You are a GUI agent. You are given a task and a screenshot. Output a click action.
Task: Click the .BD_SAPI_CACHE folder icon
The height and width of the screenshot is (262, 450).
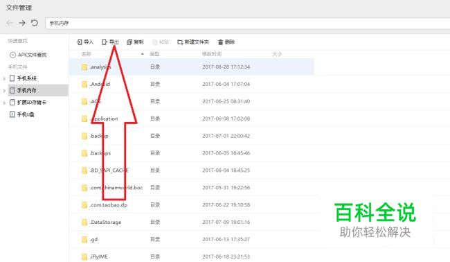tap(84, 171)
